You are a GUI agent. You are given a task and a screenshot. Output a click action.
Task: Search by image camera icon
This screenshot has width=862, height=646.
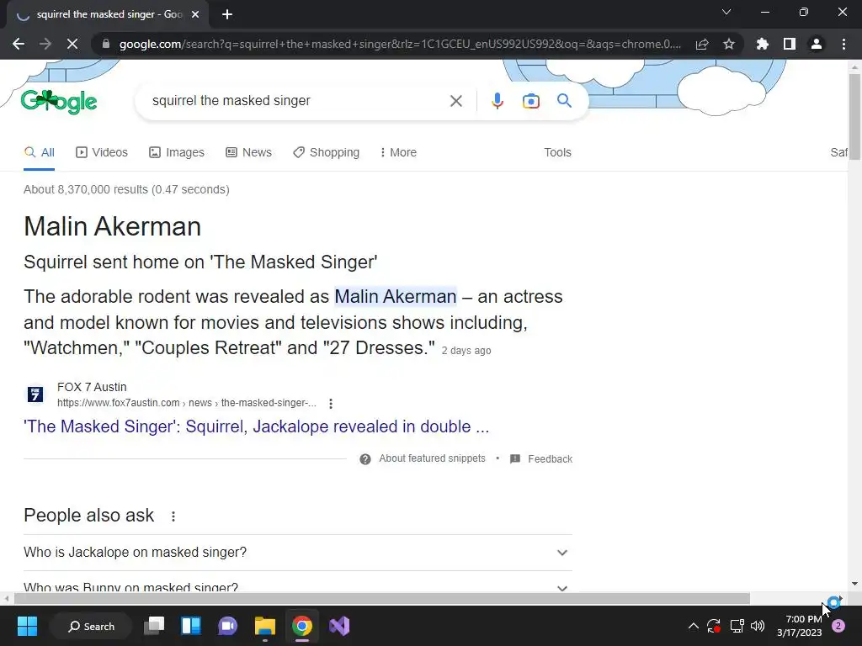pos(530,101)
